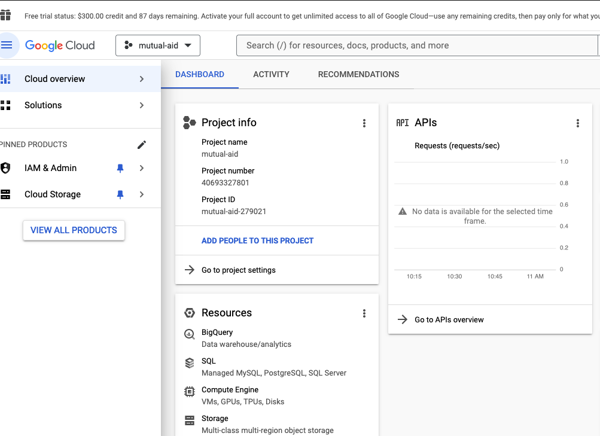Click the Storage icon in Resources
Screen dimensions: 600x436
pyautogui.click(x=190, y=420)
